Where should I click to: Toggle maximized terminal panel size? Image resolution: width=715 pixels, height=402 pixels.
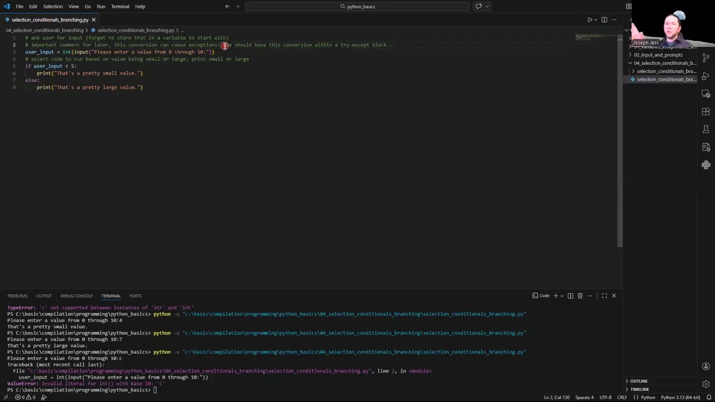(604, 296)
